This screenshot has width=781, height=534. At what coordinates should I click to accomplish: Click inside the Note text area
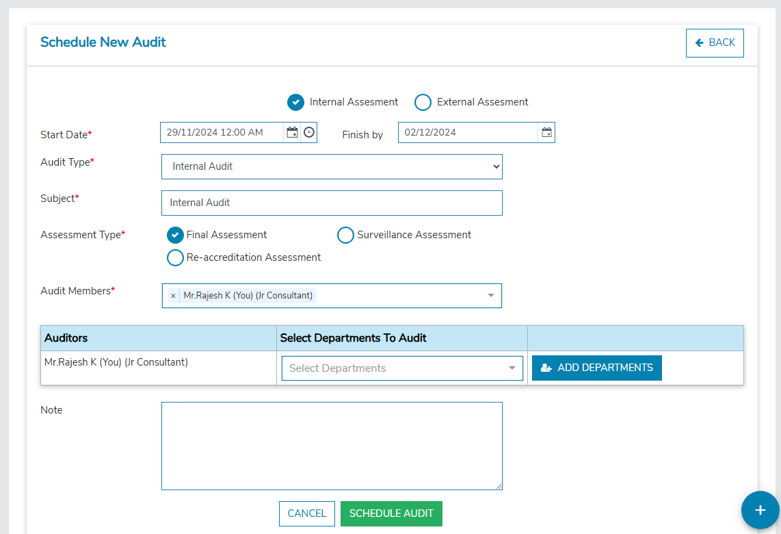click(332, 446)
